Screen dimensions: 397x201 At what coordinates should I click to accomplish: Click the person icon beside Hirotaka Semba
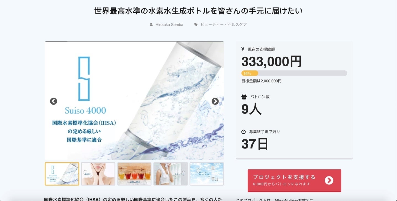pos(151,24)
